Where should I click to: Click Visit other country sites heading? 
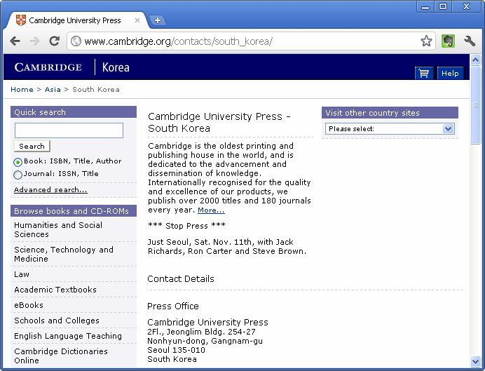(390, 113)
